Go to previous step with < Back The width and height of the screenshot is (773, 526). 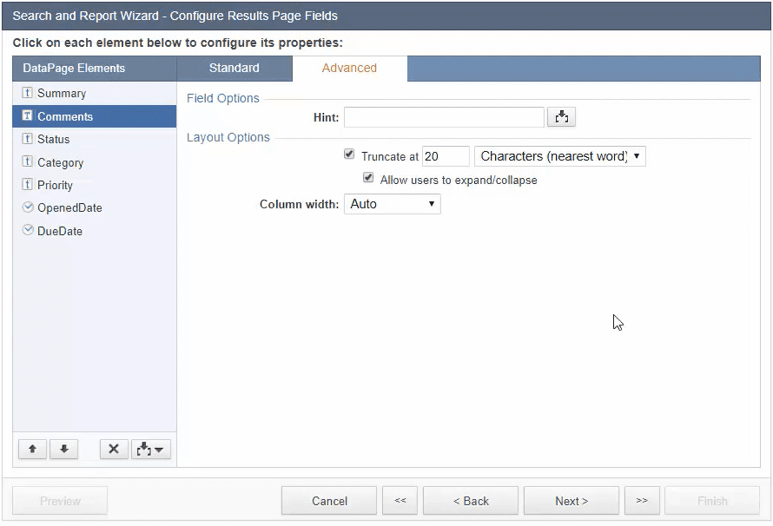[x=472, y=501]
